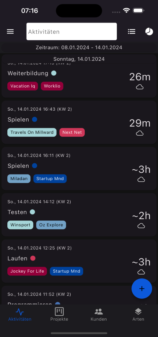Image resolution: width=158 pixels, height=337 pixels.
Task: Open the Zeitraum date range selector
Action: [x=79, y=47]
